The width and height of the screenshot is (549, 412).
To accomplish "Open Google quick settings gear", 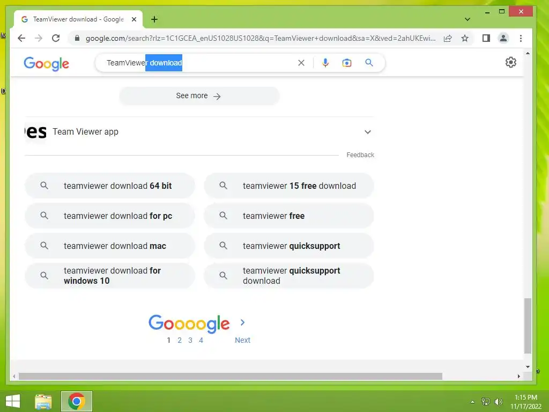I will [x=510, y=62].
